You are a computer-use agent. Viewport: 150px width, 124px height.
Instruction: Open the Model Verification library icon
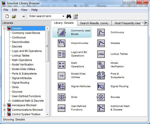[x=101, y=65]
